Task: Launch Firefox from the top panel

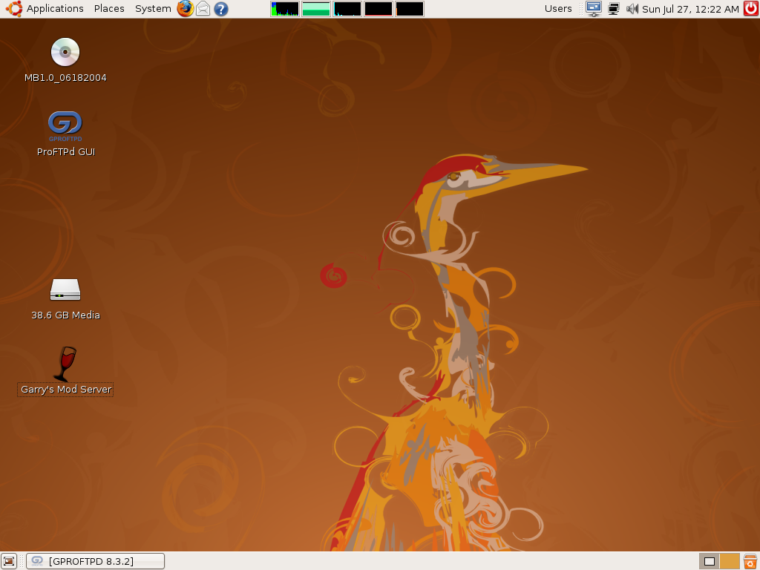Action: (x=185, y=9)
